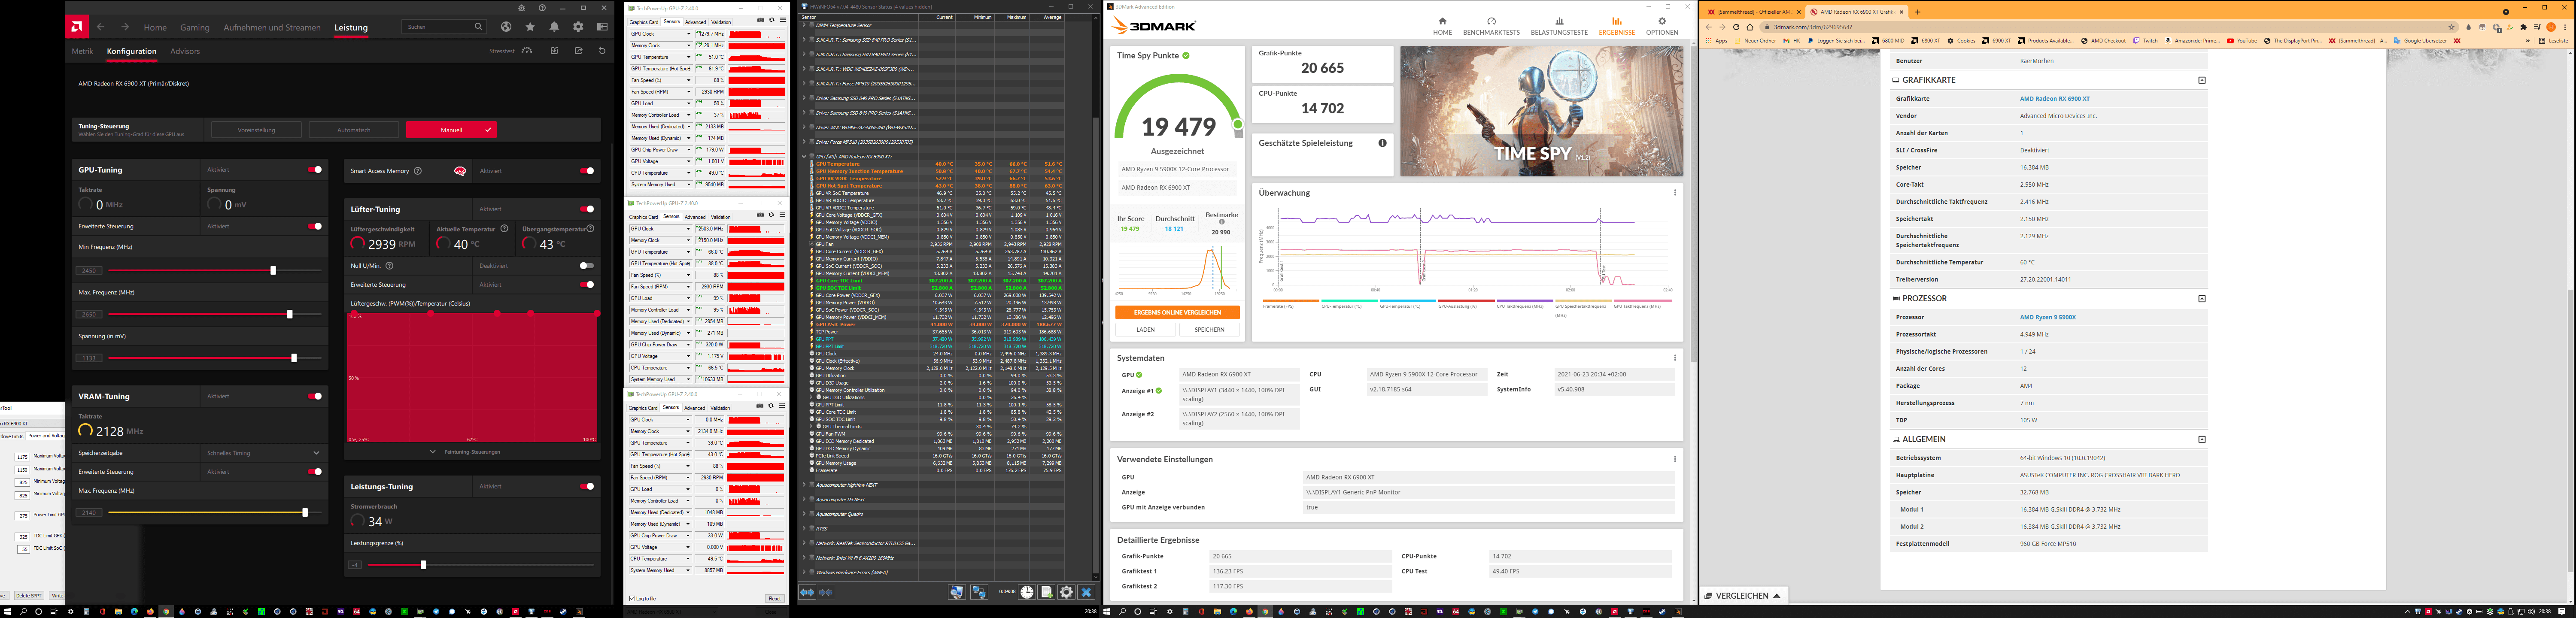Open the three-dot menu of Überwachung panel
Screen dimensions: 2576x618
[x=1675, y=193]
